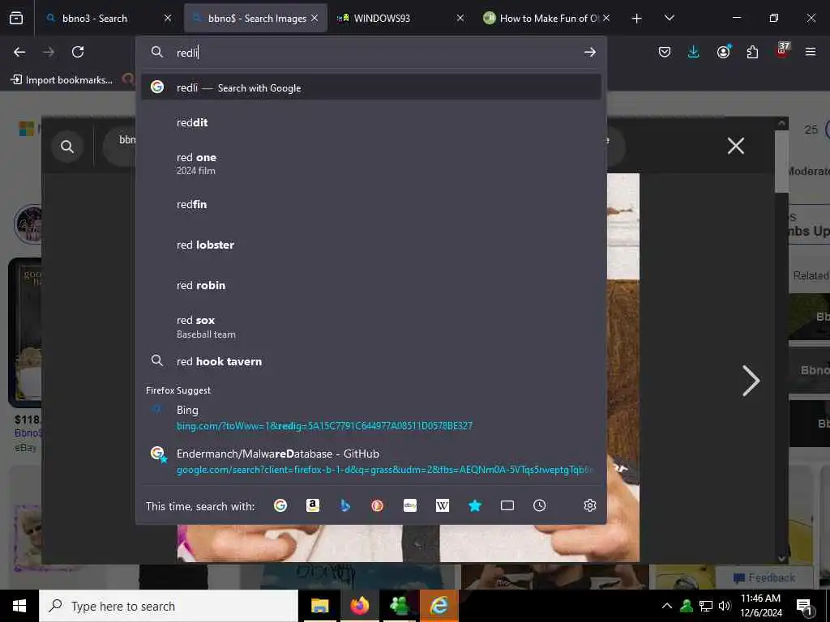Open the Firefox hamburger menu
The width and height of the screenshot is (830, 622).
[x=811, y=52]
